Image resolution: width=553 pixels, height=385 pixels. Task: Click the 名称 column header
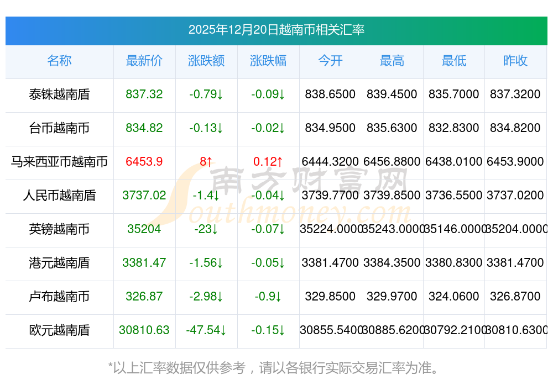(x=59, y=61)
